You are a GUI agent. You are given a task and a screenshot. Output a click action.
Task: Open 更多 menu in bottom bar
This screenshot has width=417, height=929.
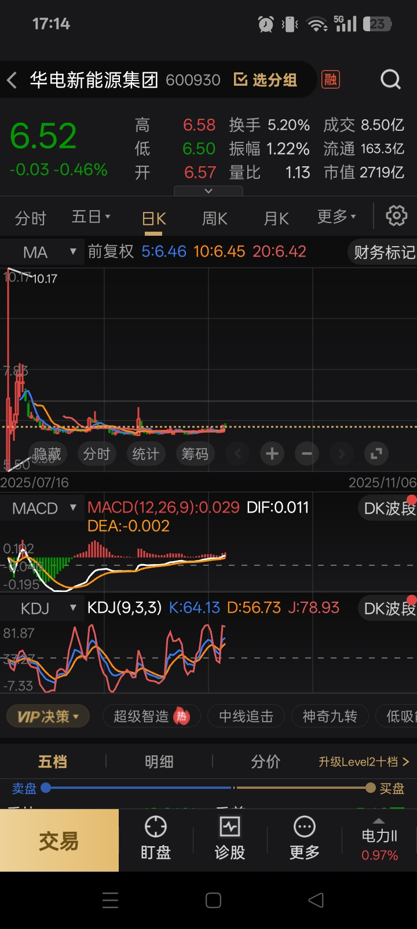pyautogui.click(x=305, y=839)
